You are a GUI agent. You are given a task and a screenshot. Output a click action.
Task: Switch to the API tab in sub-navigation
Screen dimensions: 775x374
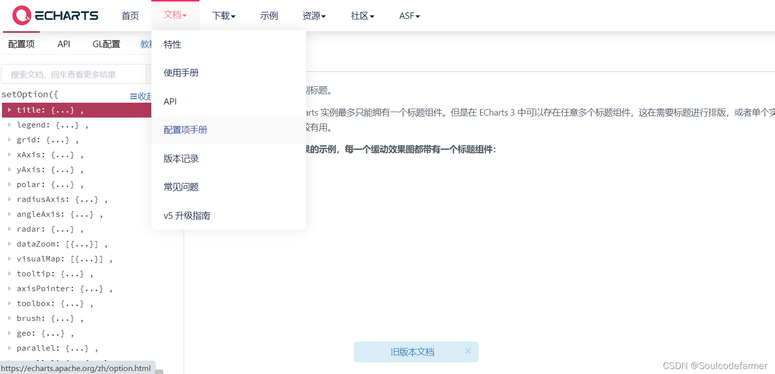coord(64,44)
